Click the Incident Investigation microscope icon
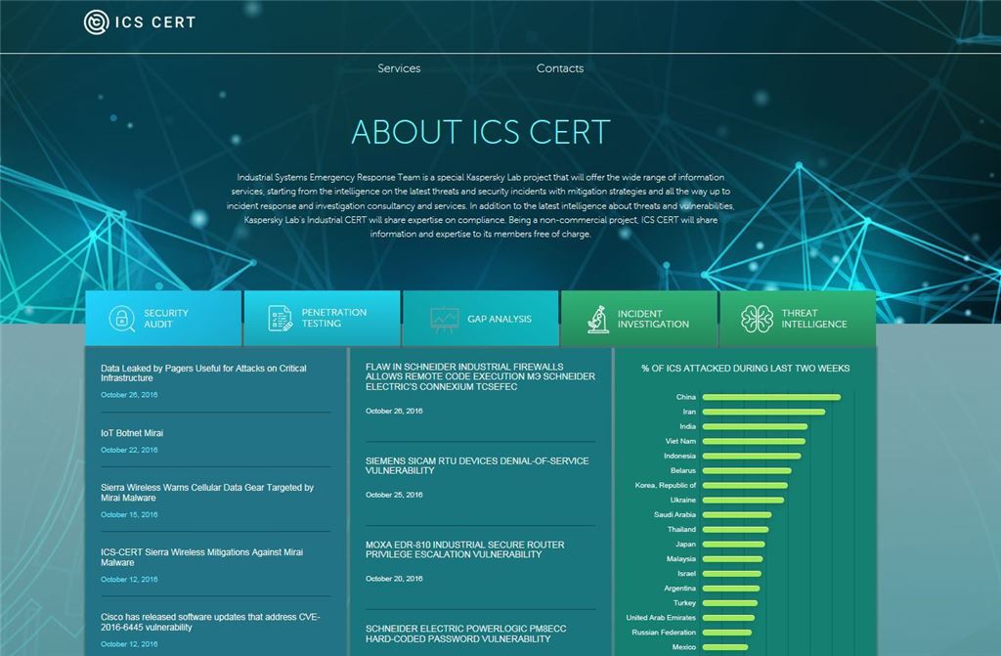Image resolution: width=1001 pixels, height=656 pixels. (x=597, y=320)
